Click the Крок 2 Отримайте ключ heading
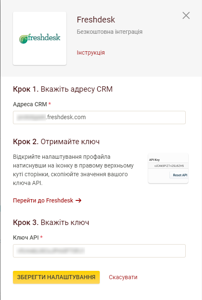The width and height of the screenshot is (202, 300). click(x=56, y=142)
